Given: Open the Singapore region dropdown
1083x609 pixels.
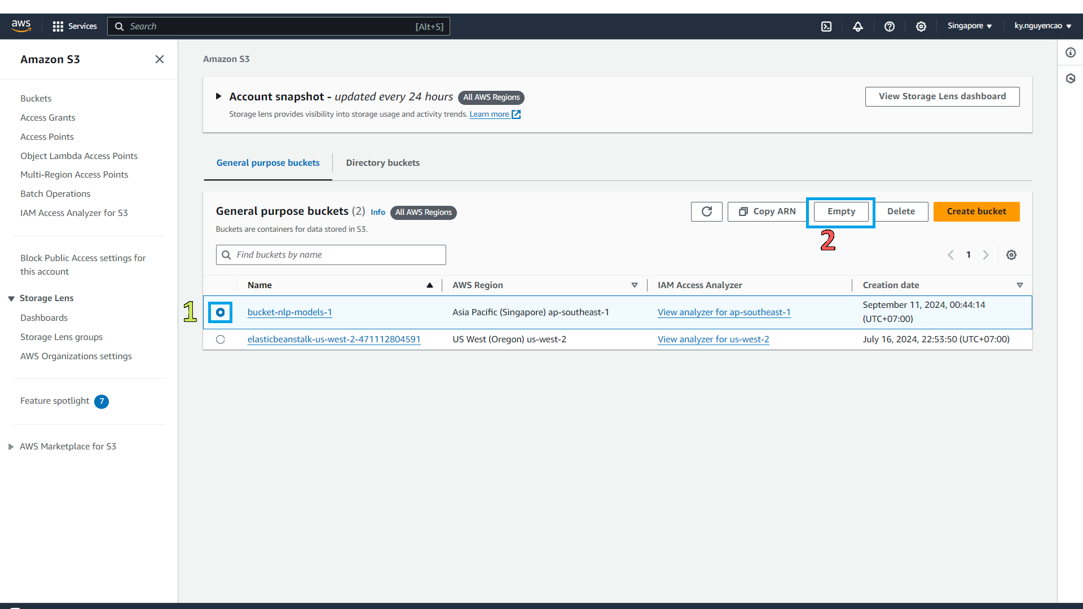Looking at the screenshot, I should coord(970,26).
